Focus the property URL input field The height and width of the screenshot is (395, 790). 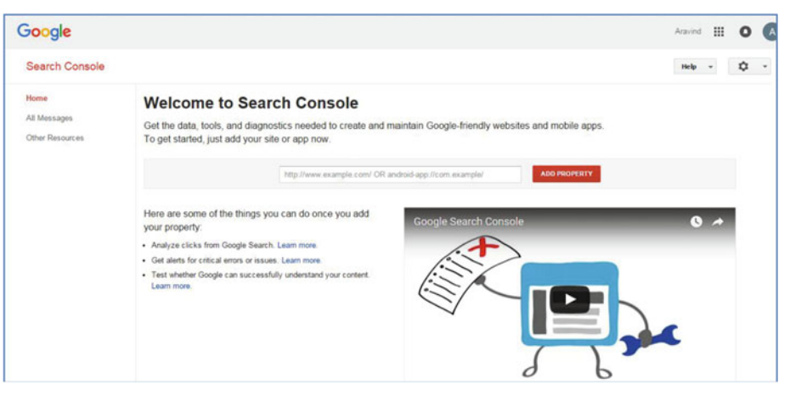(x=401, y=175)
